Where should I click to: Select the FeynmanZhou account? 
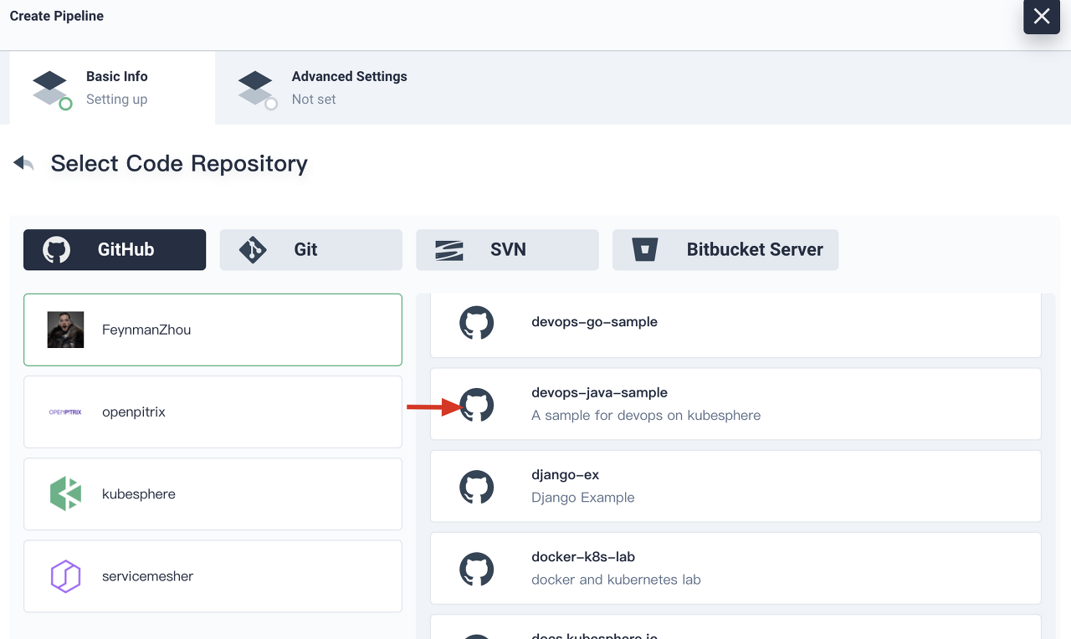point(213,330)
